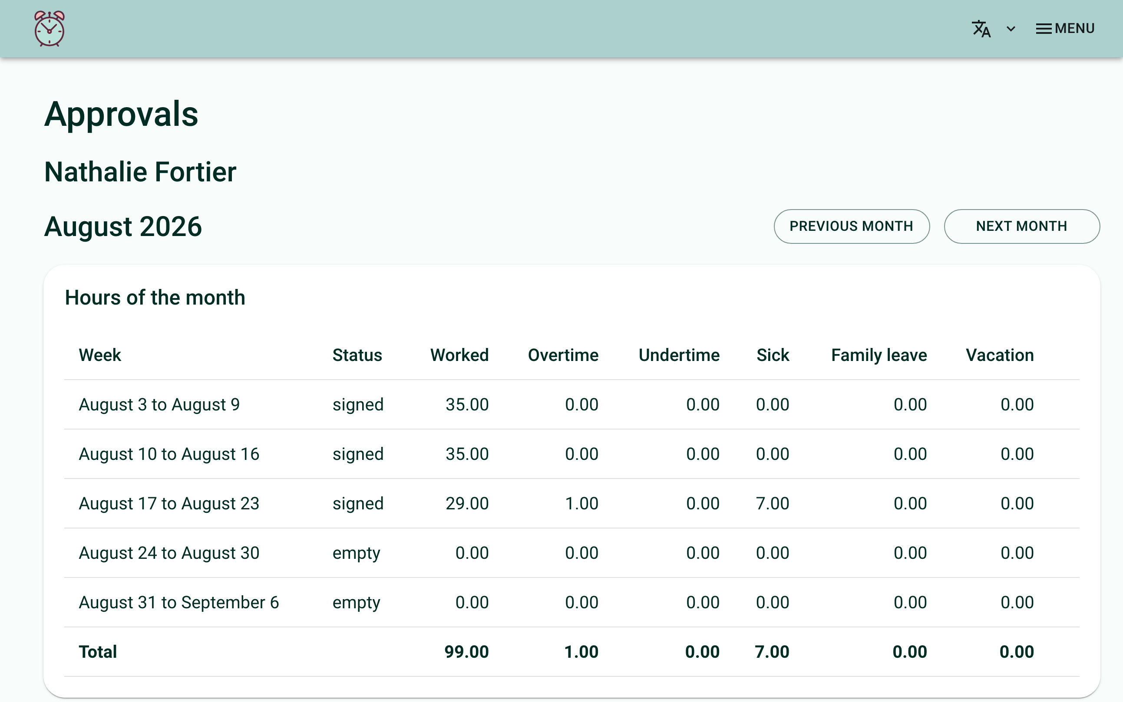Select the "Approvals" heading

(121, 114)
